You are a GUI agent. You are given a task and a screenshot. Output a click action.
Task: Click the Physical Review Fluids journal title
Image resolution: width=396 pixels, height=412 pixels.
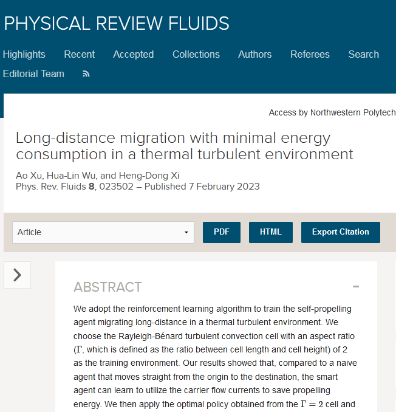click(117, 23)
